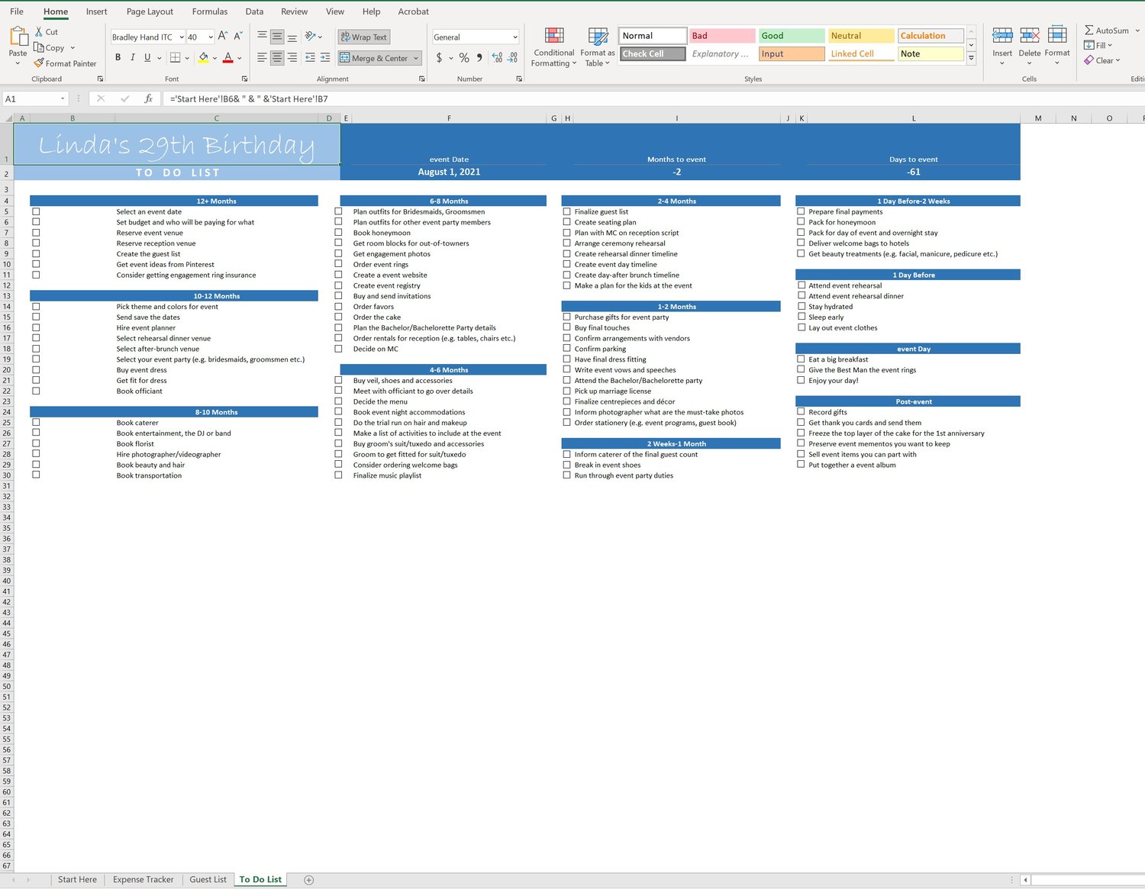Viewport: 1145px width, 889px height.
Task: Expand the Merge & Center dropdown arrow
Action: (416, 58)
